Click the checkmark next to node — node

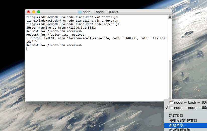tap(167, 108)
